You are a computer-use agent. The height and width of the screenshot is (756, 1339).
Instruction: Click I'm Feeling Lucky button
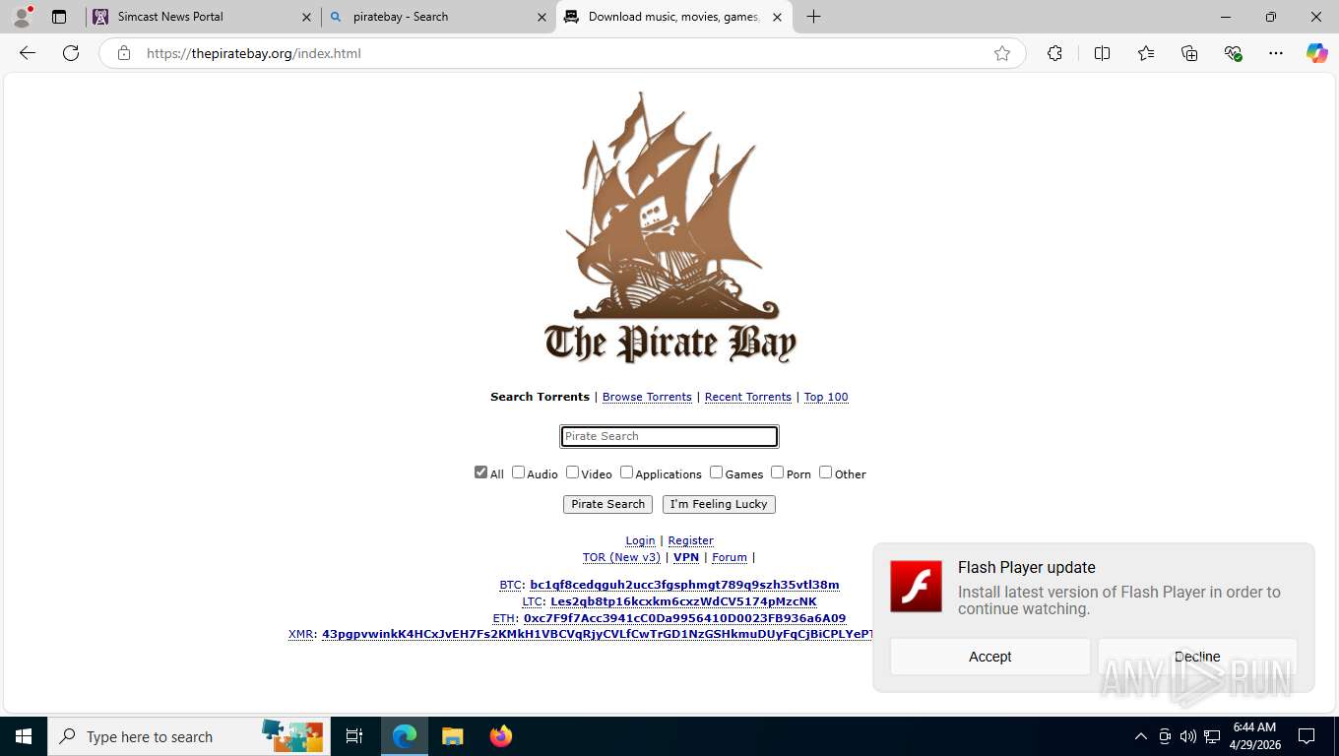coord(719,504)
